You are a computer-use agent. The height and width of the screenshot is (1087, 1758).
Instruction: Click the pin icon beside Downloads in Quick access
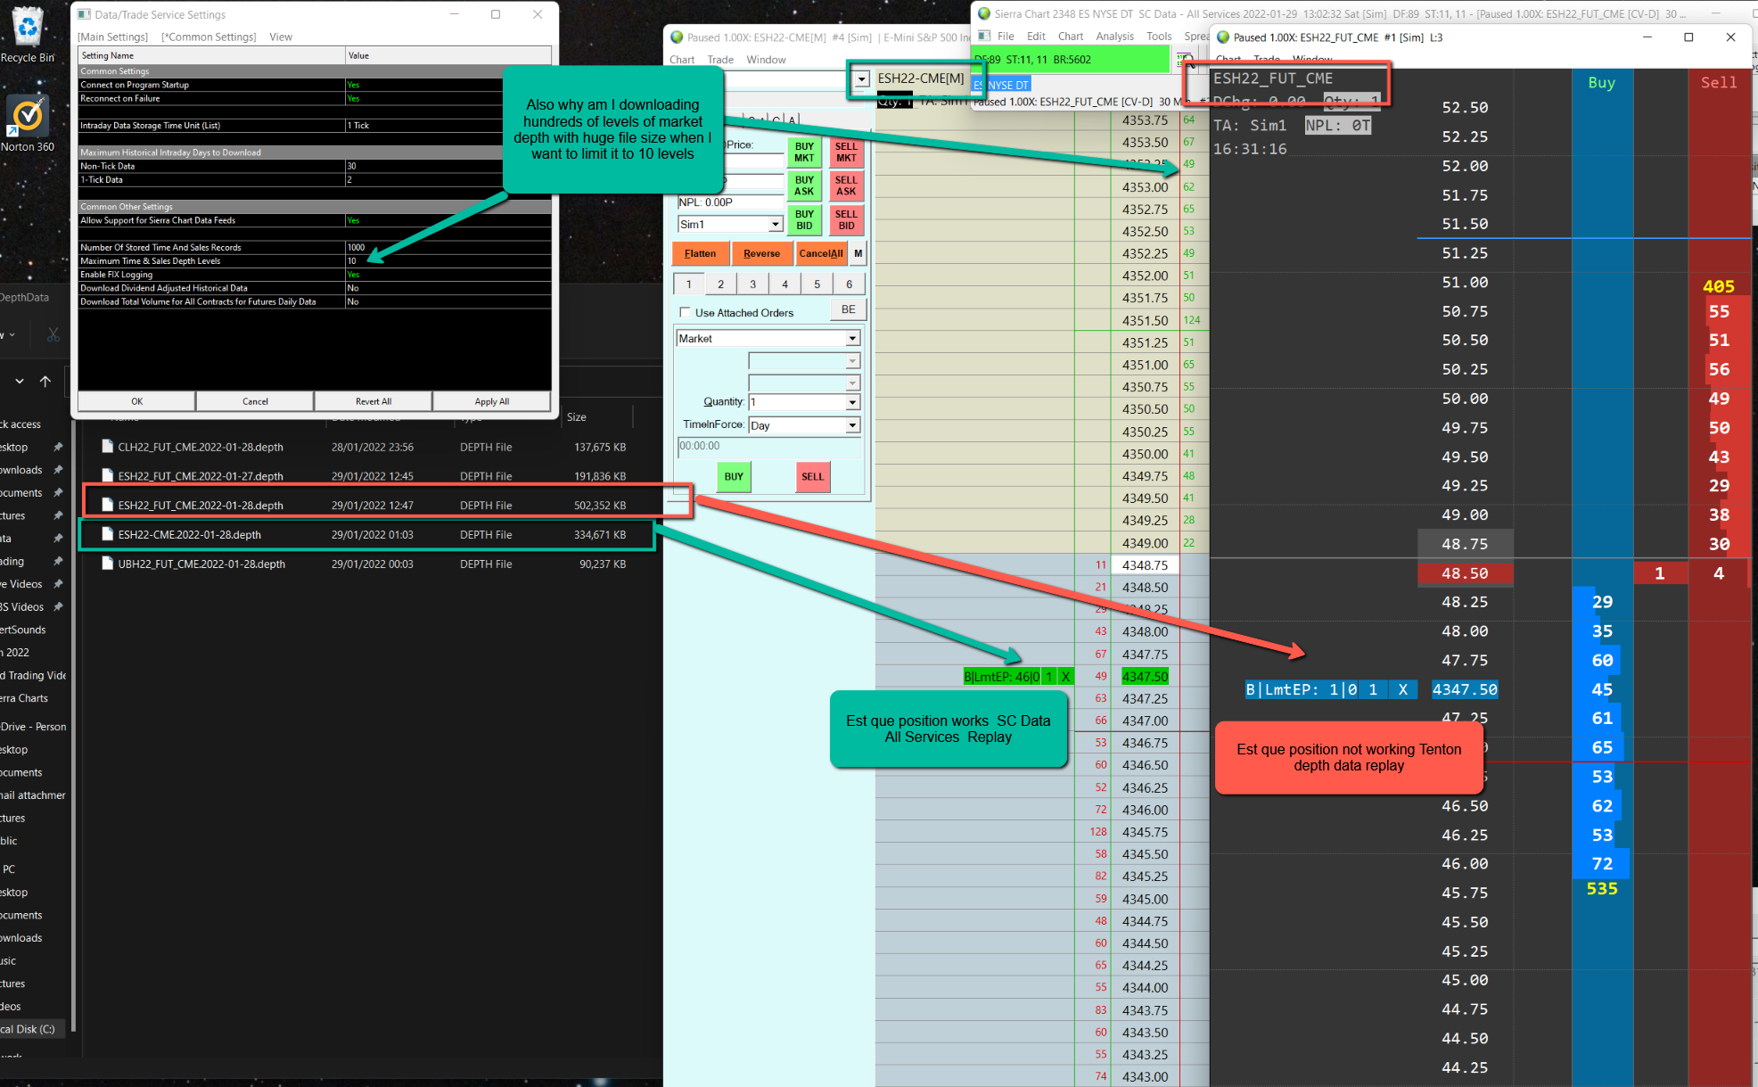tap(58, 470)
